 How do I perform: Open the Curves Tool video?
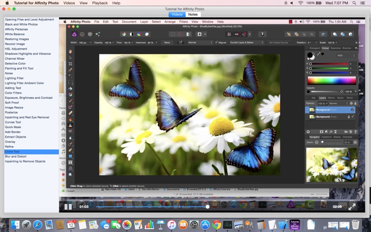[13, 122]
